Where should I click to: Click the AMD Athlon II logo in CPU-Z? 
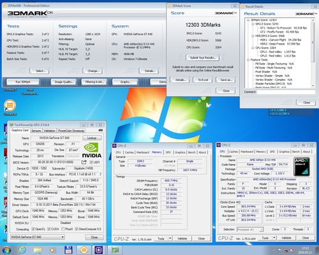click(x=301, y=167)
